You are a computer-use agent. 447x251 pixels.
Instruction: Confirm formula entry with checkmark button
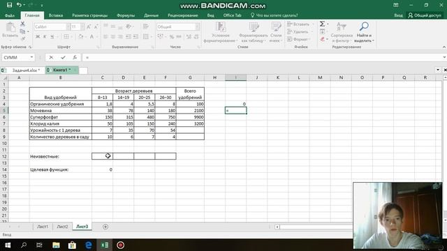pos(63,57)
